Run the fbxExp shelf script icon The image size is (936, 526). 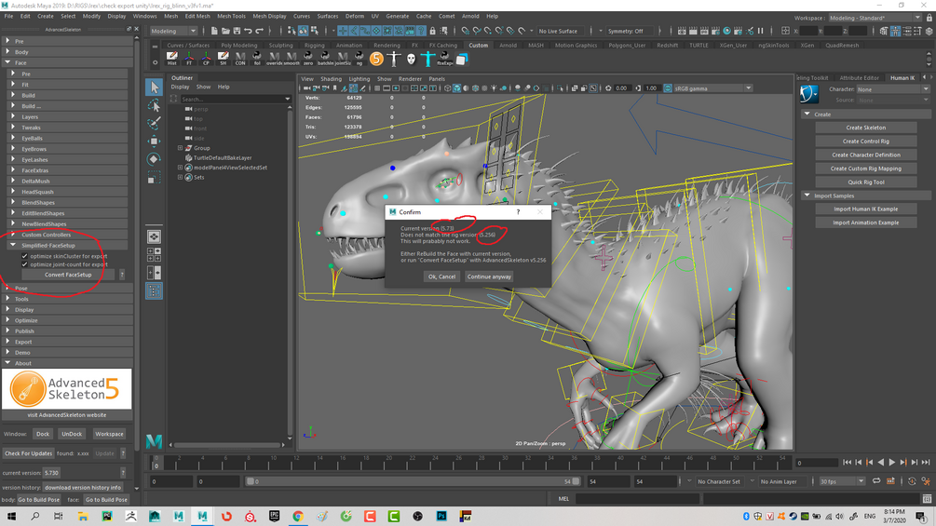click(x=445, y=59)
